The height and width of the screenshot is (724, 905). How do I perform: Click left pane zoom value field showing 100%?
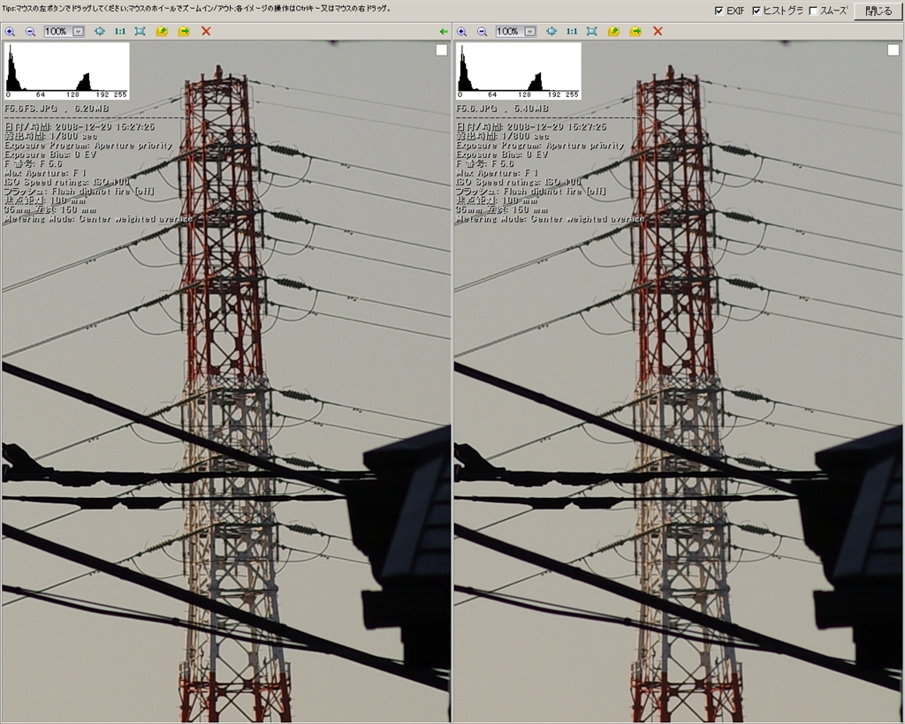[x=58, y=32]
